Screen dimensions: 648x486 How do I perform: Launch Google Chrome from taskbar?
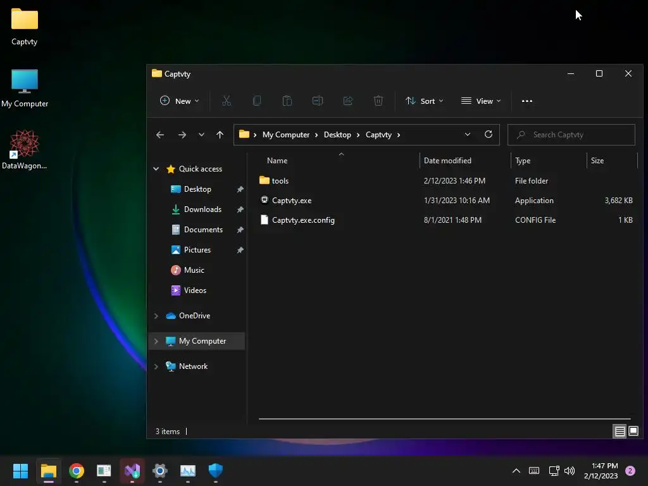(77, 471)
